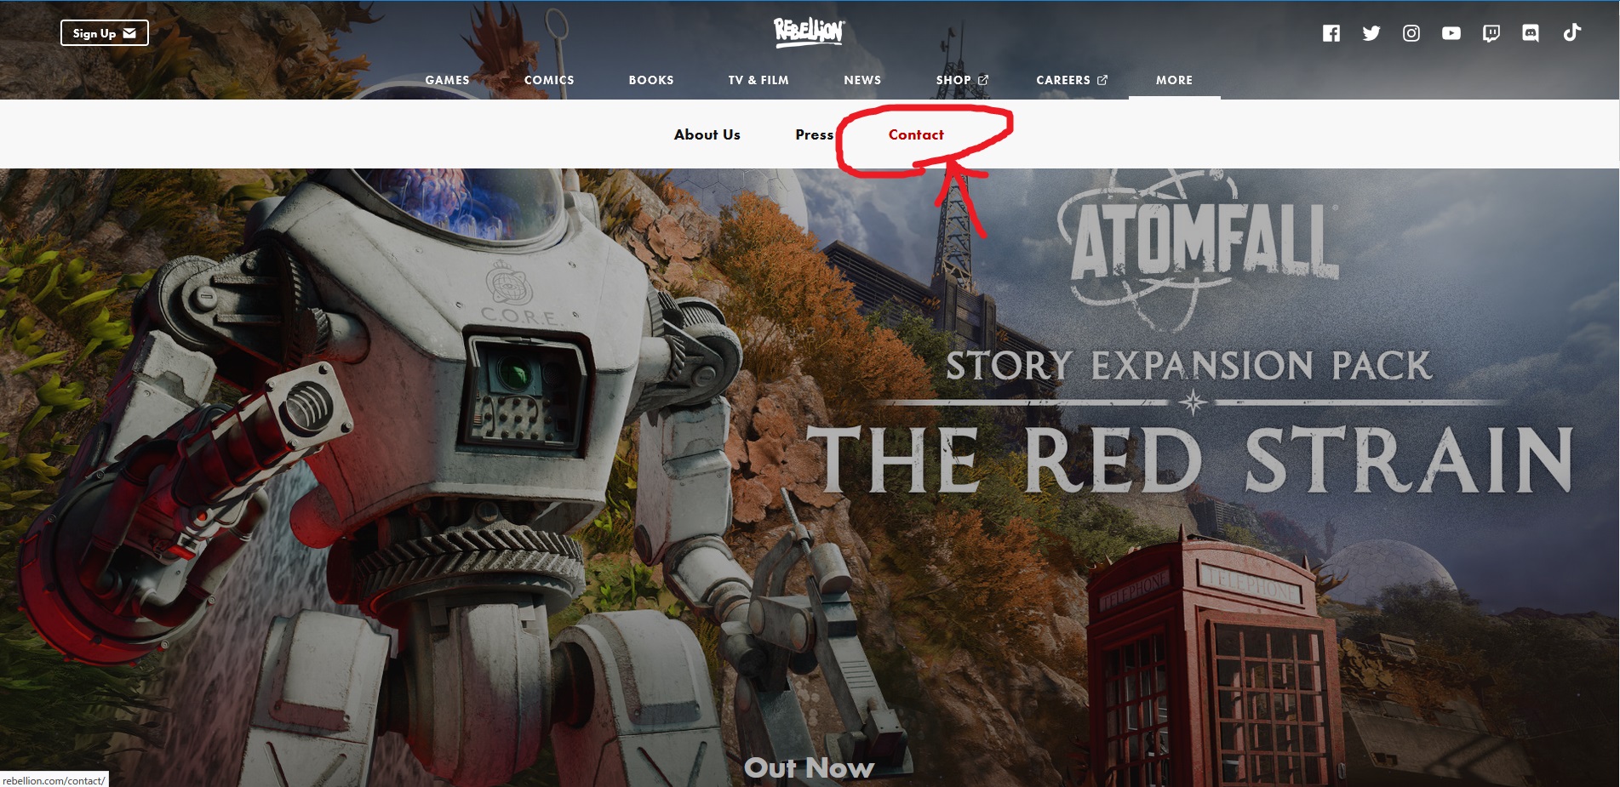Click the "Out Now" banner text
Image resolution: width=1620 pixels, height=787 pixels.
pos(809,768)
